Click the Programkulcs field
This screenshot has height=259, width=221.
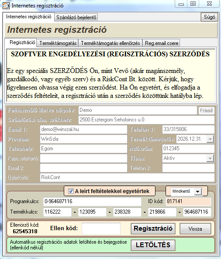click(x=92, y=201)
